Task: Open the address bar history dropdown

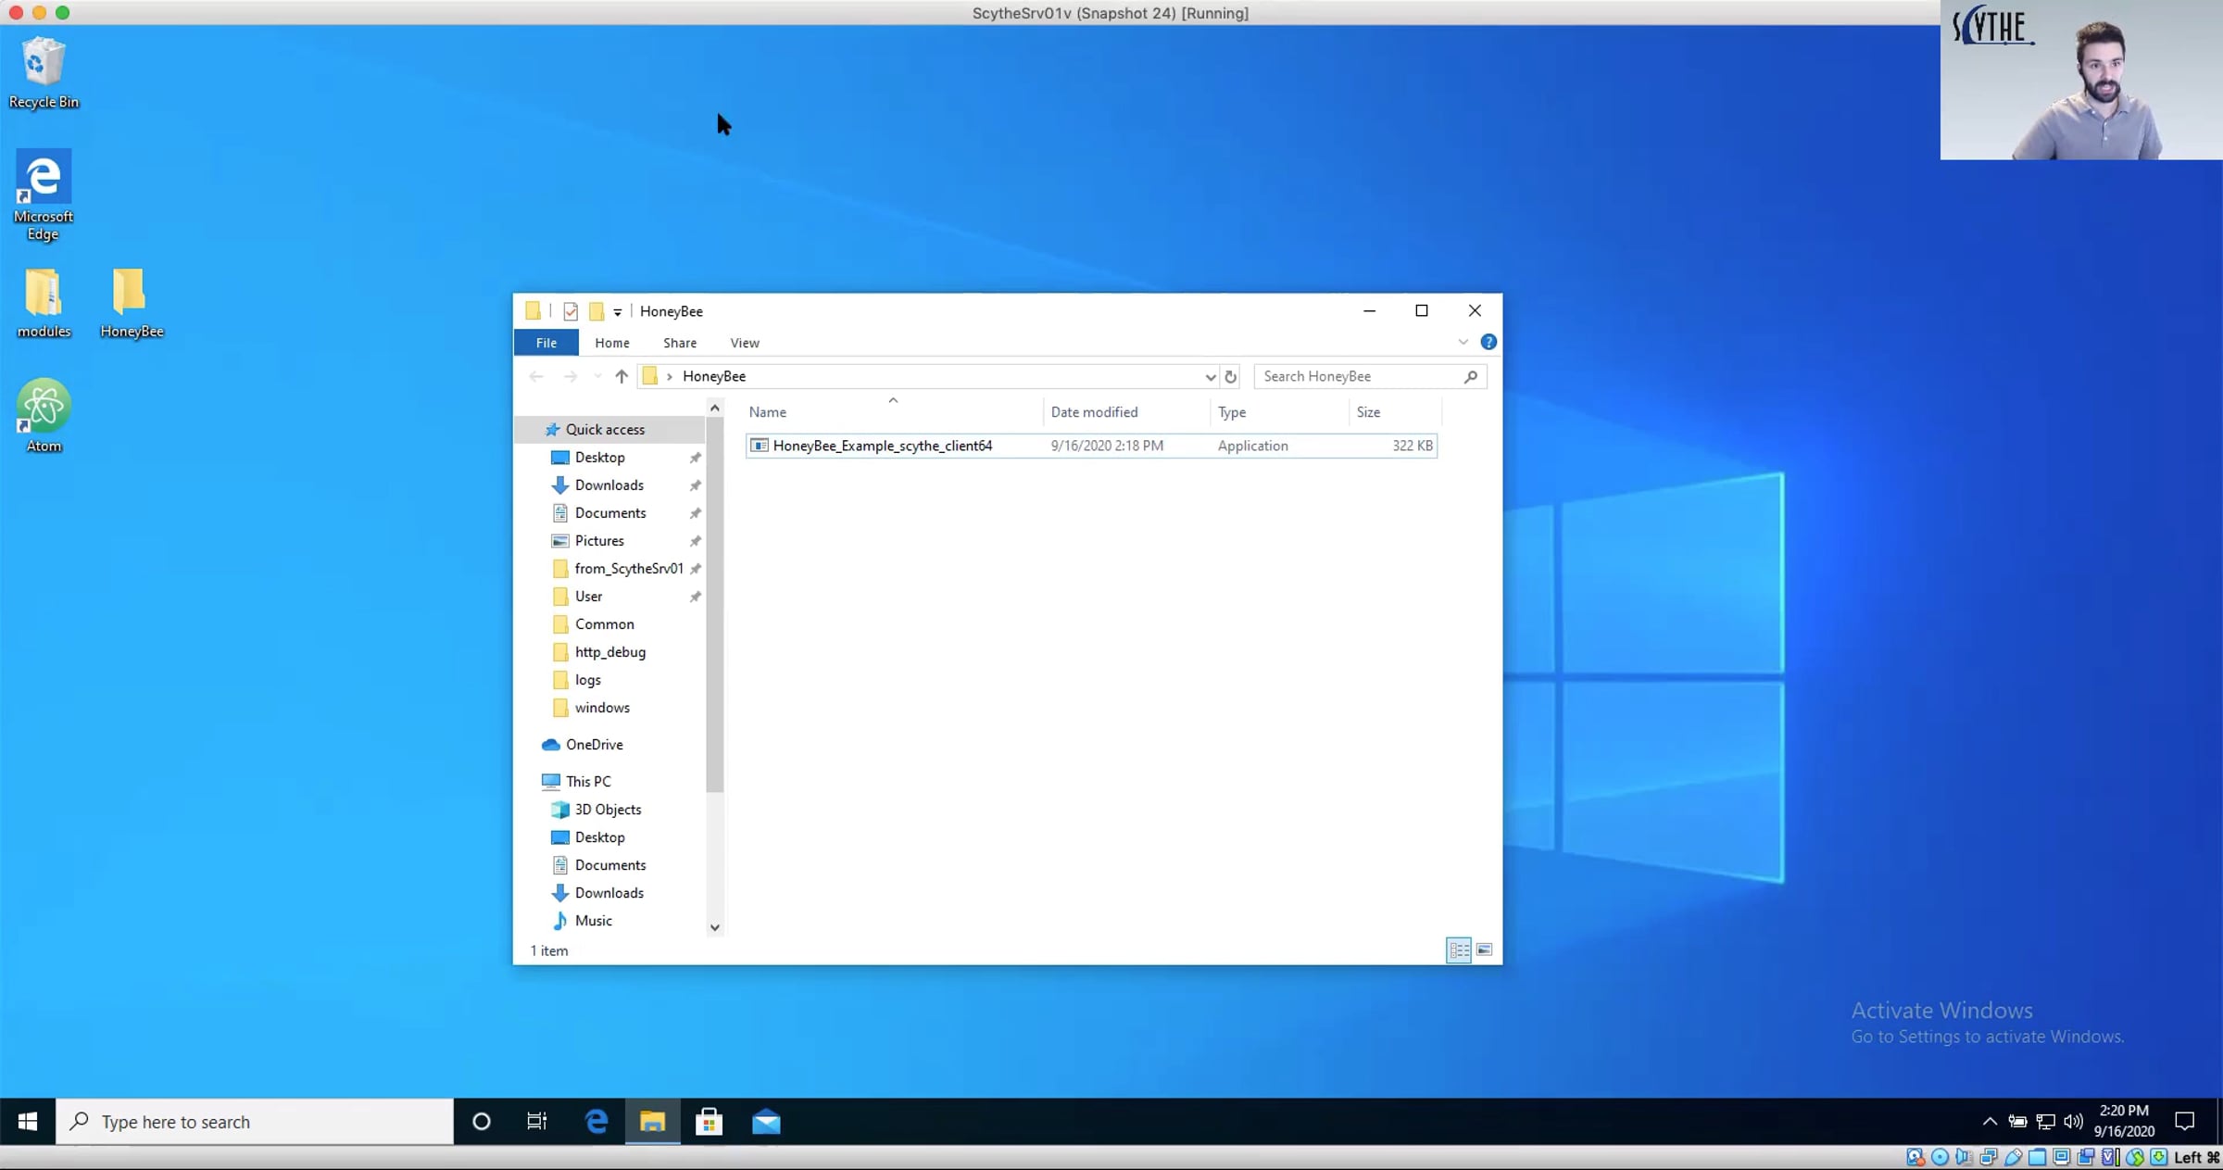Action: tap(1210, 376)
